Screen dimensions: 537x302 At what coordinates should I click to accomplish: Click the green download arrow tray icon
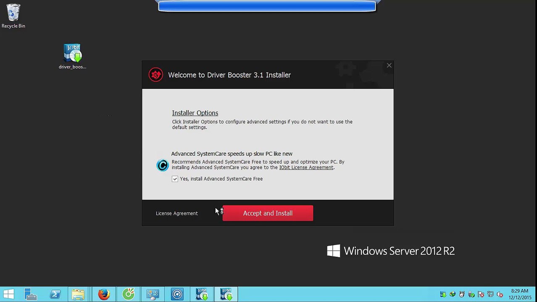(443, 294)
